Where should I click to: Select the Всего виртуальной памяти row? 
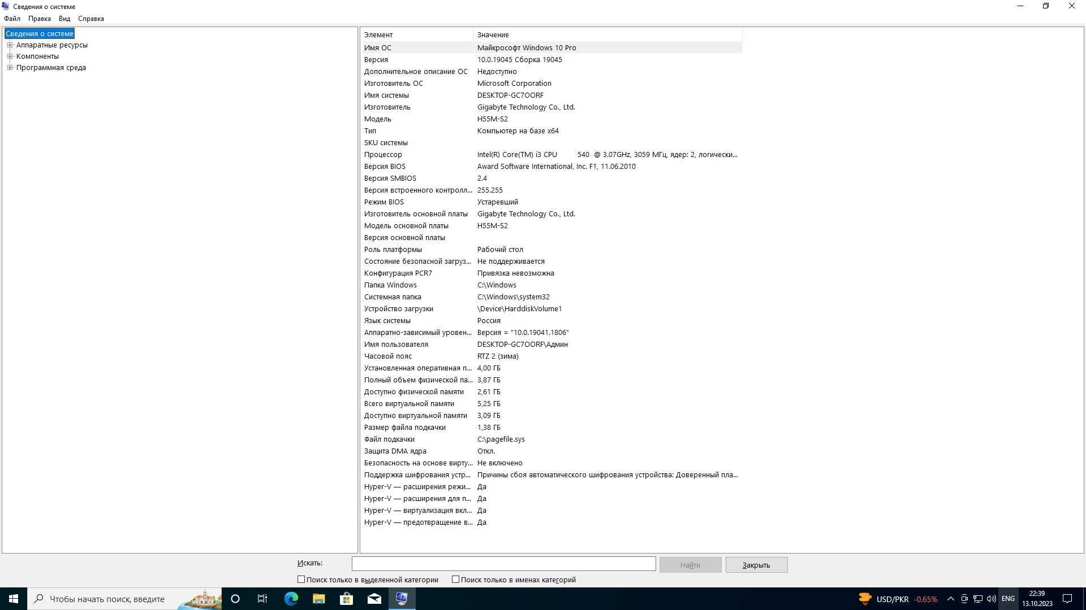[x=551, y=404]
